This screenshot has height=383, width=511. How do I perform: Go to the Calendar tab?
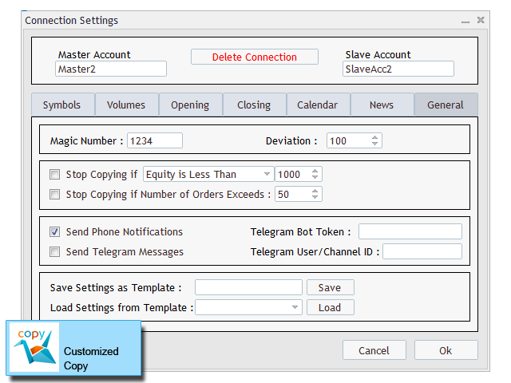(319, 105)
